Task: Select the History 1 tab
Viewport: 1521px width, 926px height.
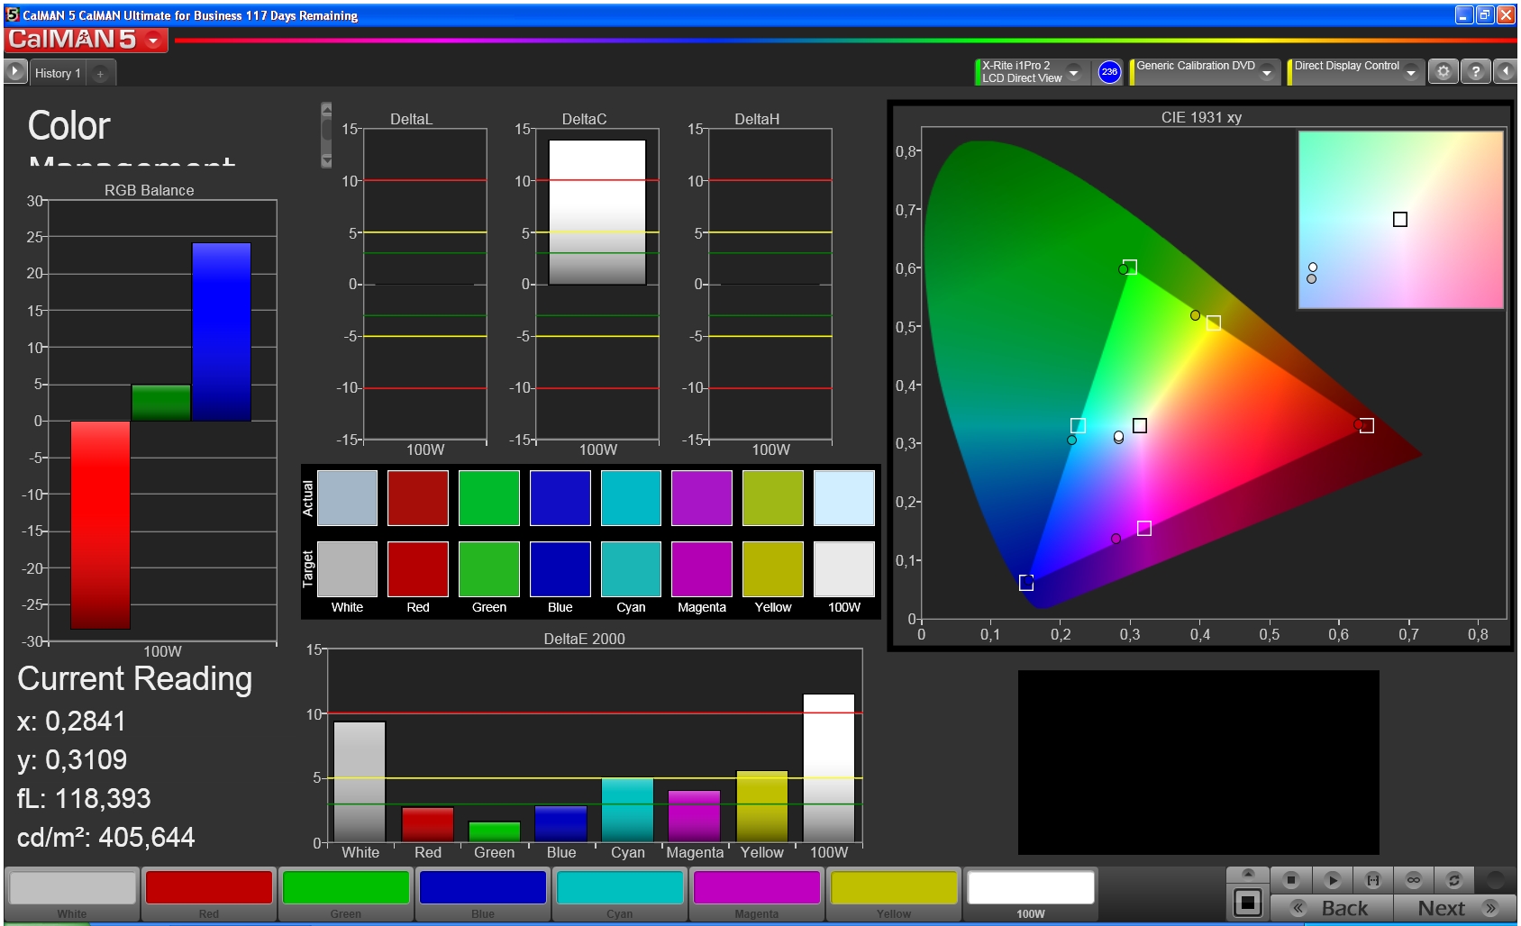Action: [58, 73]
